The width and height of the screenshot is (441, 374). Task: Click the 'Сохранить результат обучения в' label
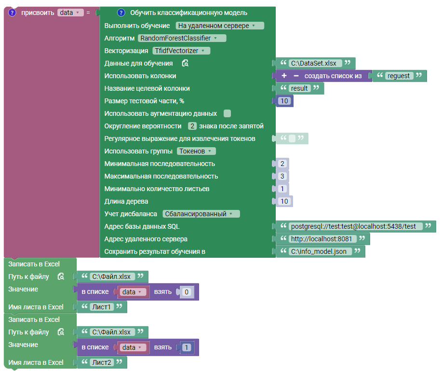(155, 251)
